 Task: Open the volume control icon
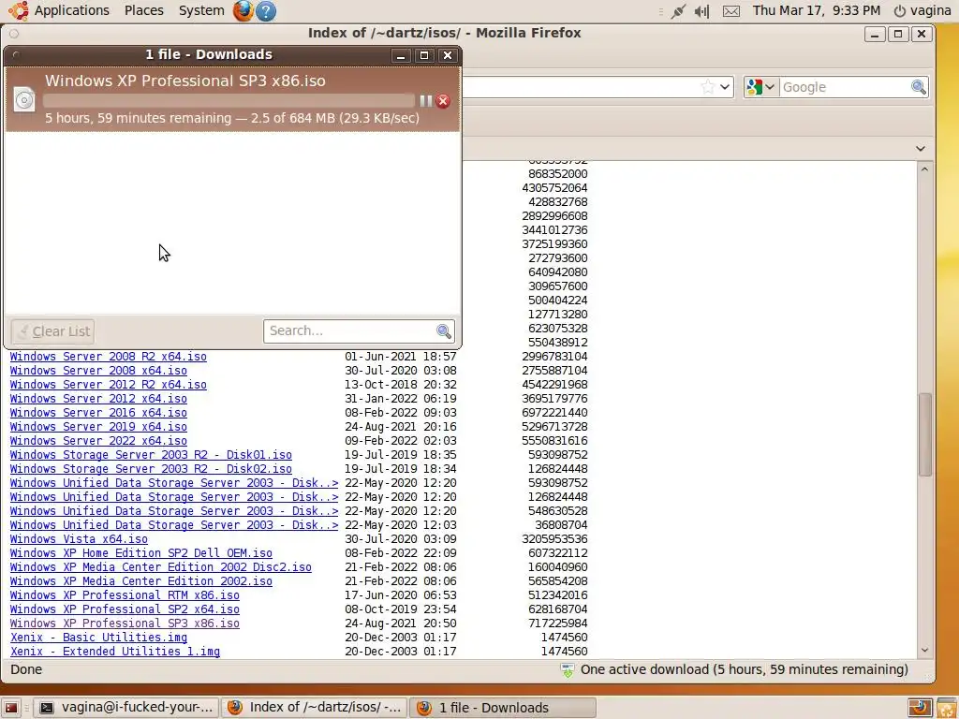tap(702, 11)
